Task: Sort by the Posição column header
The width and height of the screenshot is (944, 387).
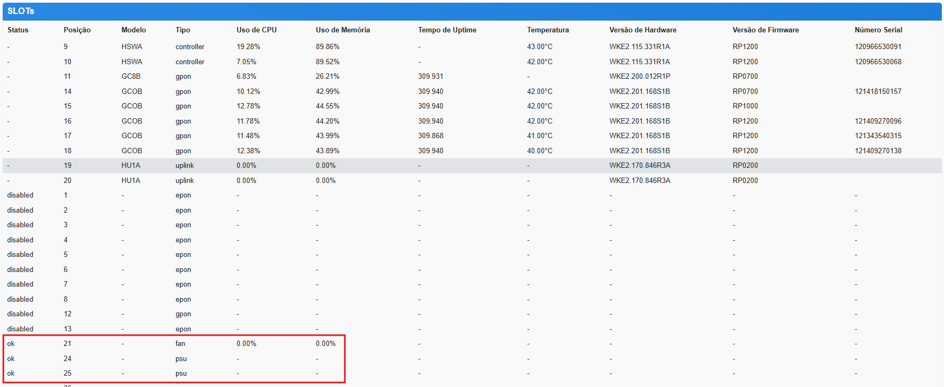Action: pos(77,30)
